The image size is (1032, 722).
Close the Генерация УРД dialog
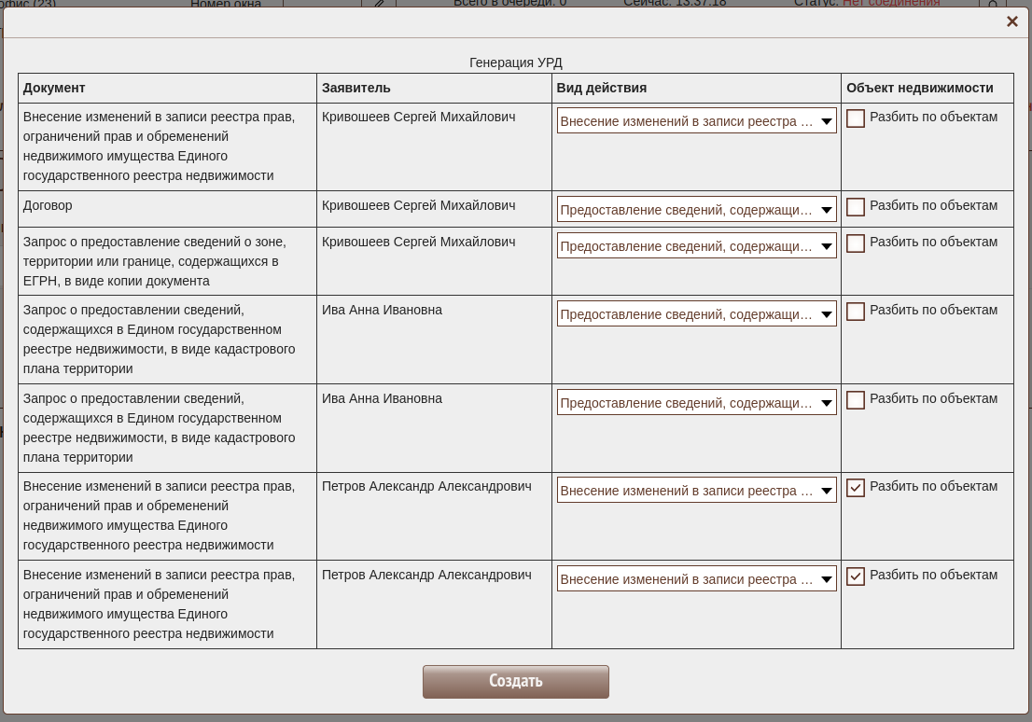[x=1011, y=21]
